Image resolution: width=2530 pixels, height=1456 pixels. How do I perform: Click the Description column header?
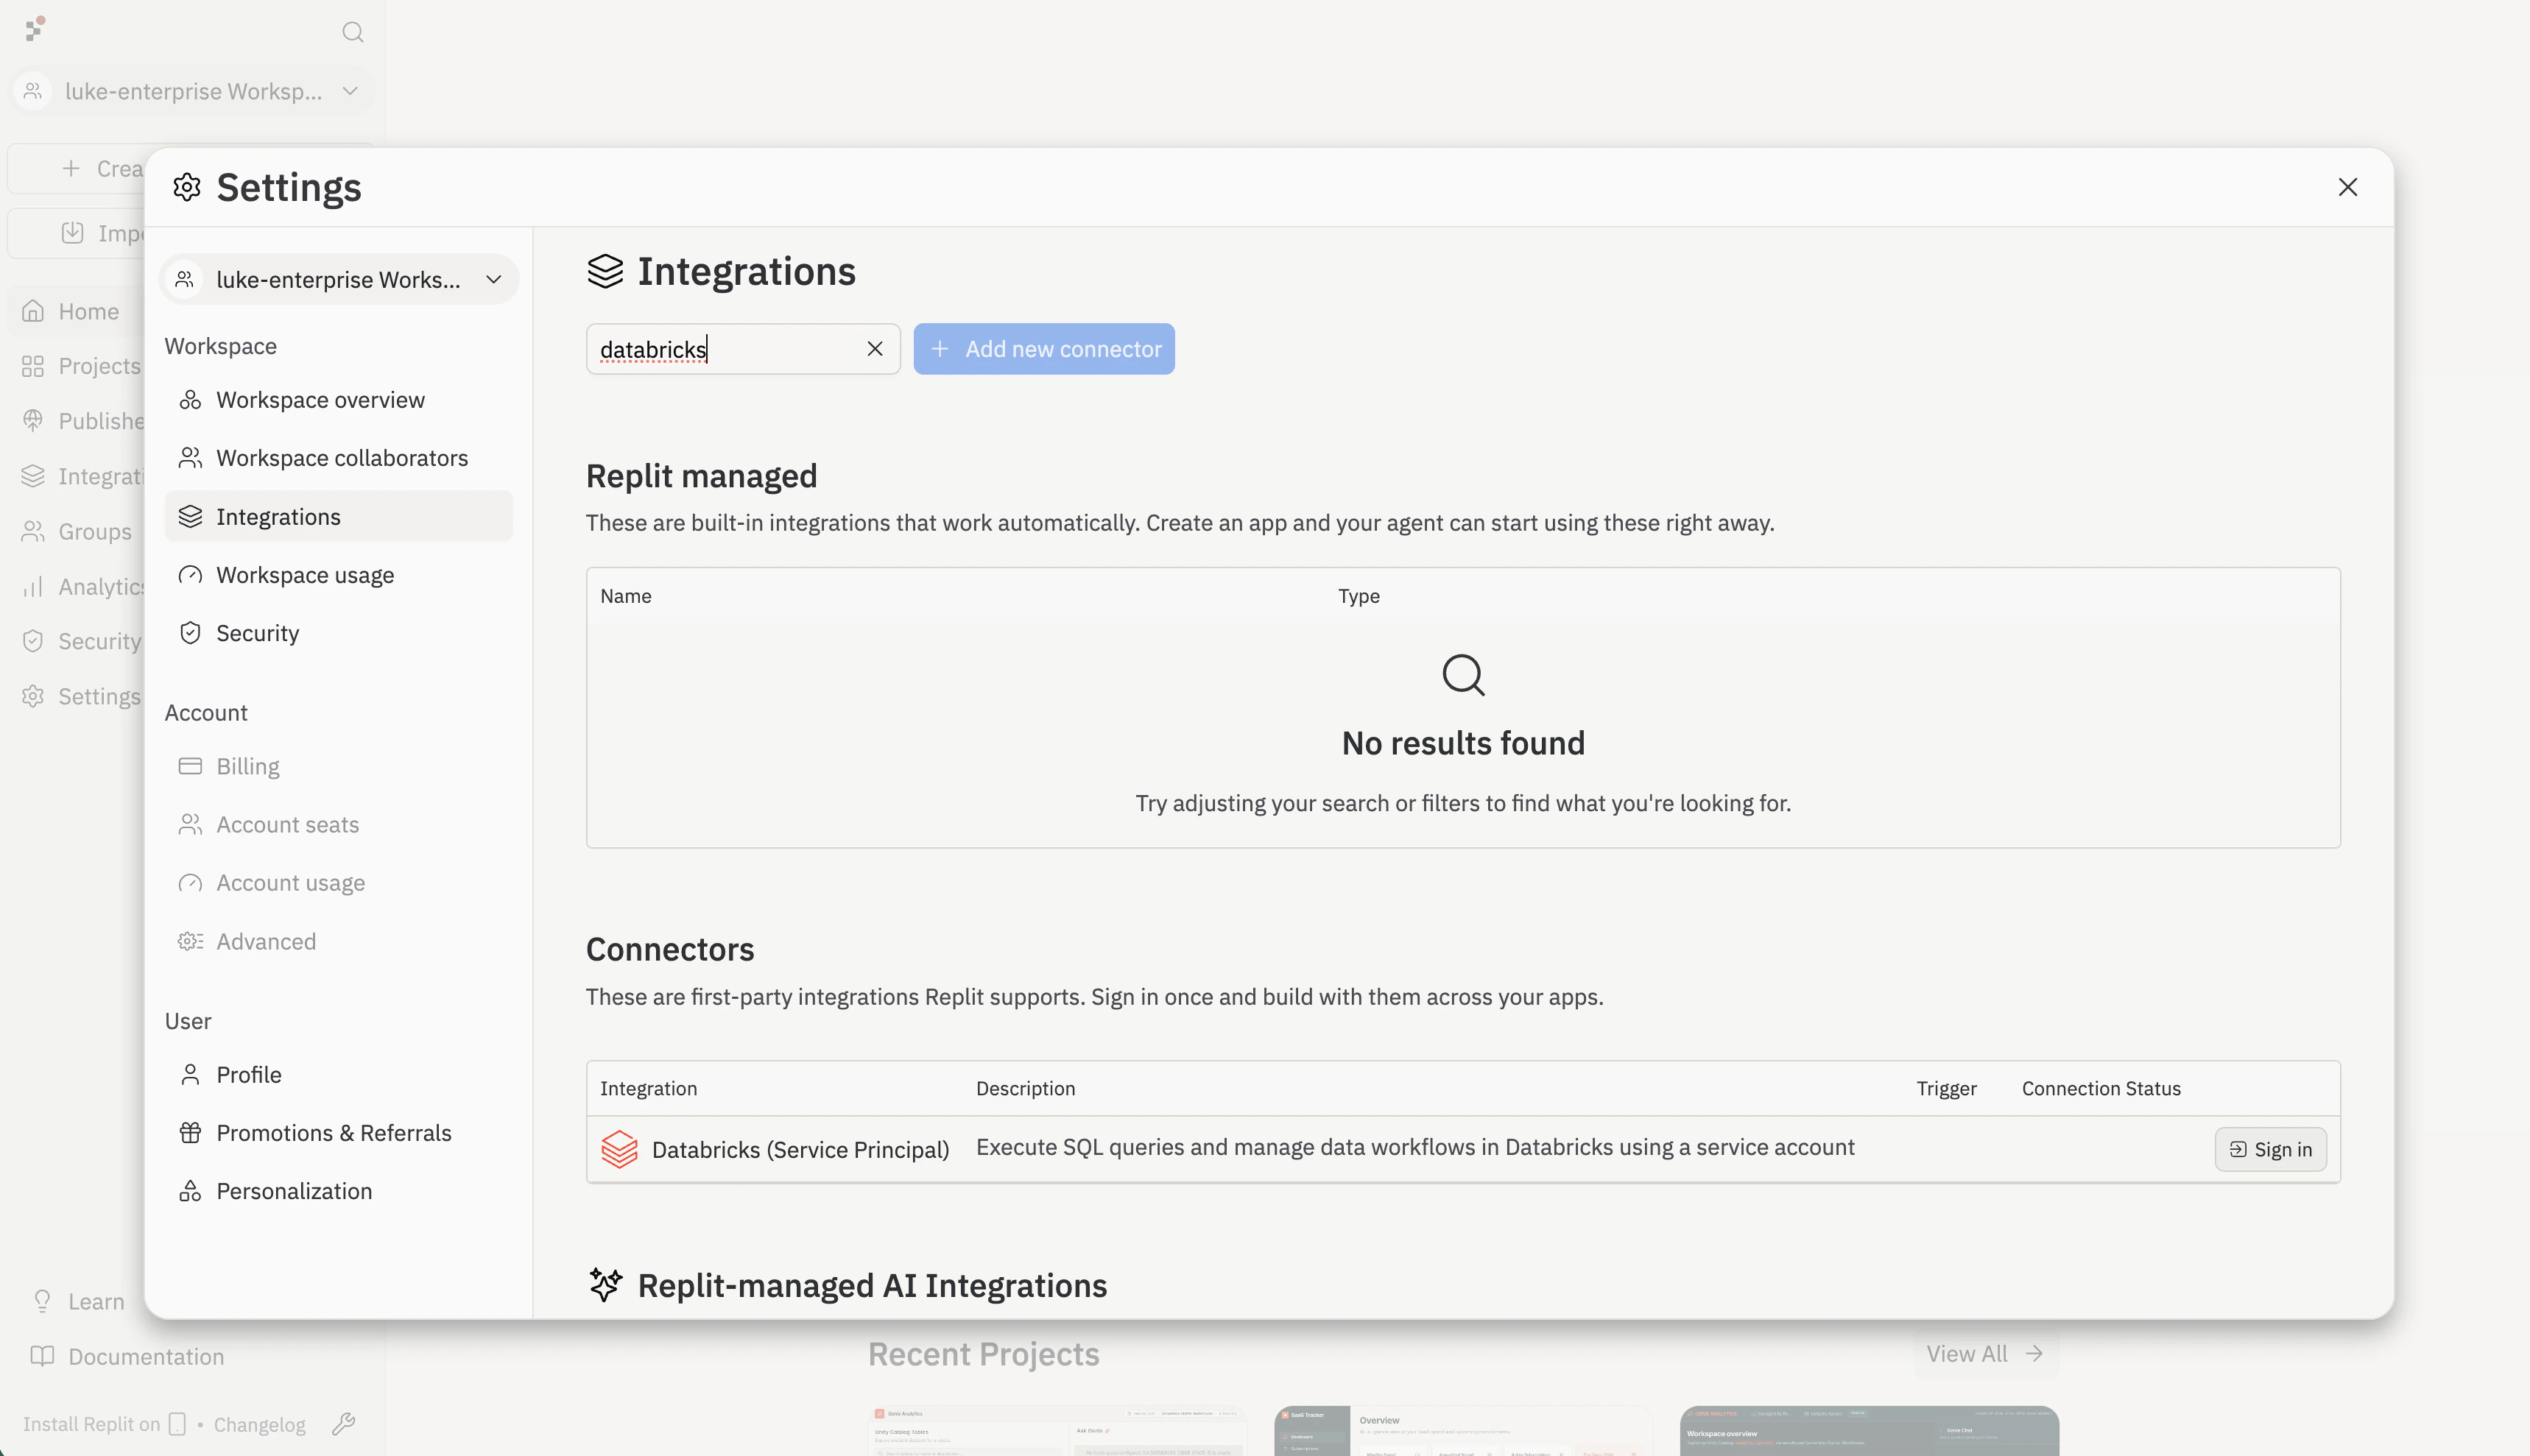1025,1088
